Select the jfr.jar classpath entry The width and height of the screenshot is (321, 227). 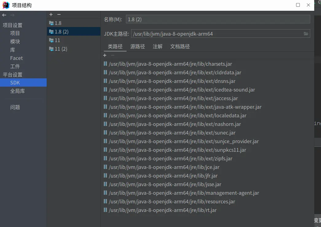tap(208, 176)
